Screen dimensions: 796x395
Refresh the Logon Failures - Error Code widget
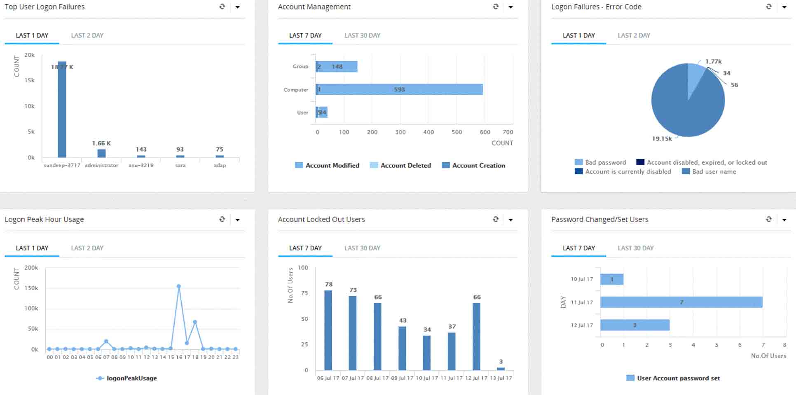point(768,7)
